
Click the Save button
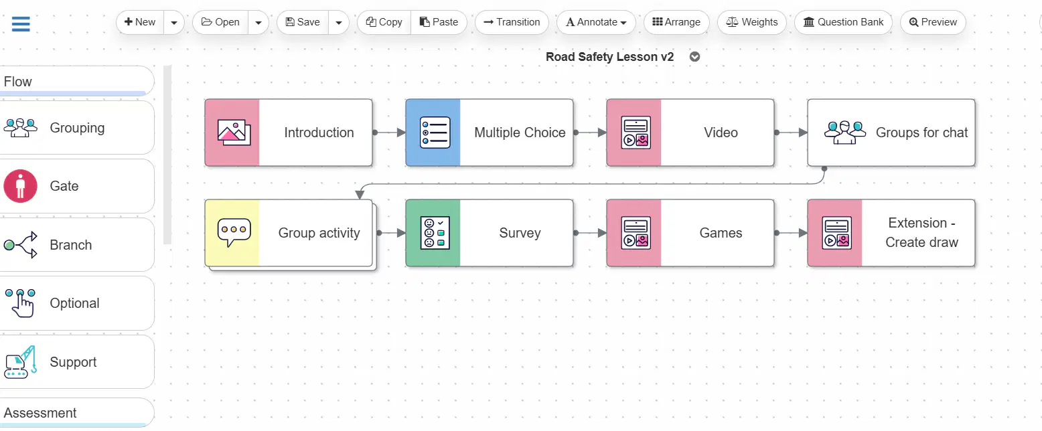pyautogui.click(x=303, y=22)
